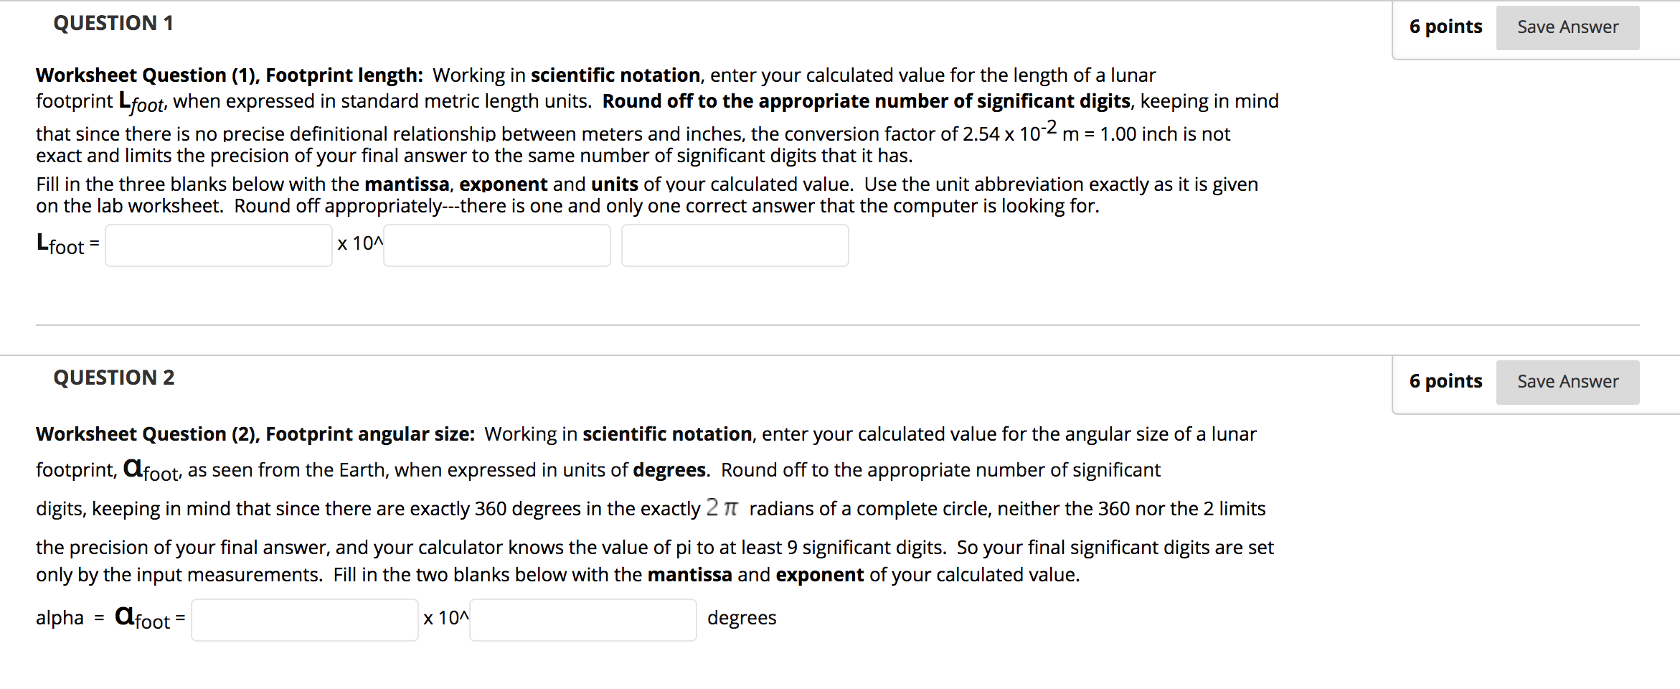The image size is (1680, 689).
Task: Select the Lfoot exponent input field
Action: pos(497,245)
